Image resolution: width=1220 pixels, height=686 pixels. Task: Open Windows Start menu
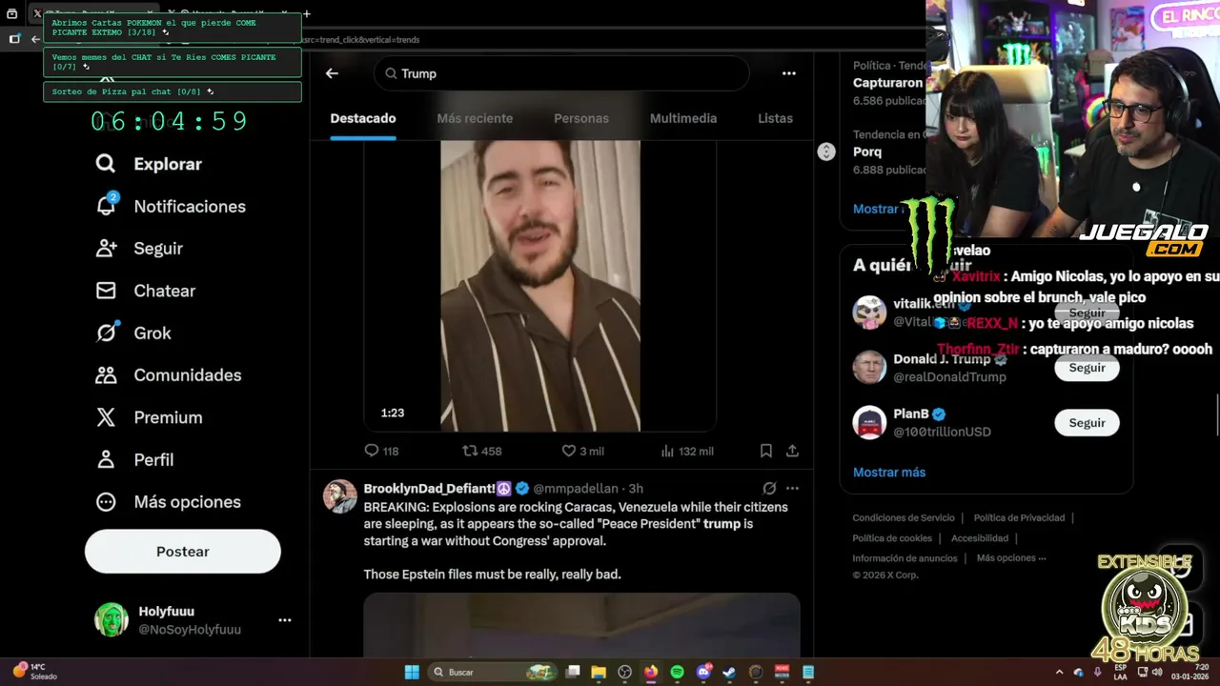tap(412, 672)
